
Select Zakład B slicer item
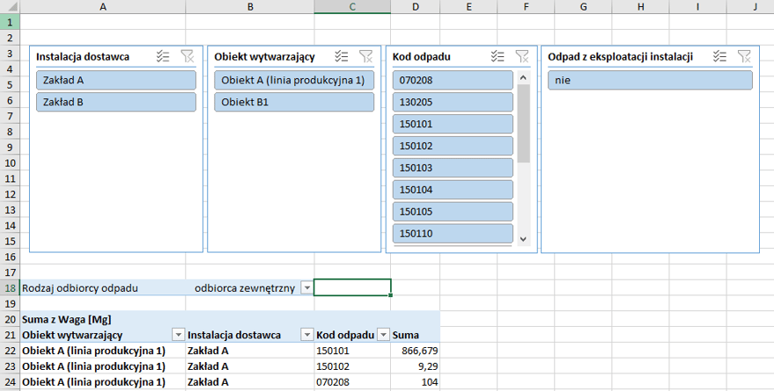tap(115, 102)
